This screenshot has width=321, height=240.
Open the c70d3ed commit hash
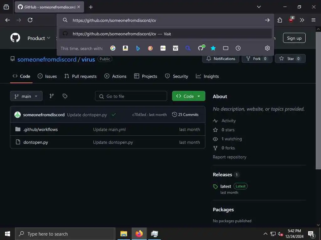(139, 115)
